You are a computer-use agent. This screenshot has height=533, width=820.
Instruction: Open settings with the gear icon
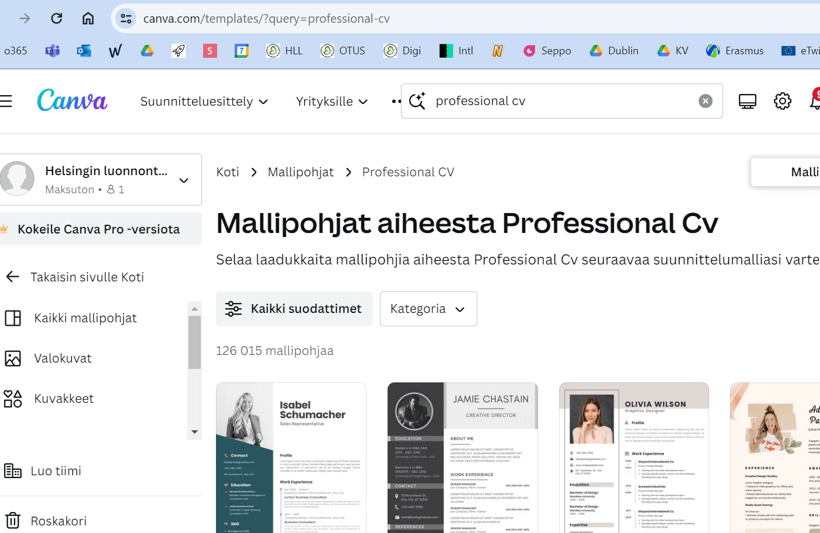coord(783,101)
